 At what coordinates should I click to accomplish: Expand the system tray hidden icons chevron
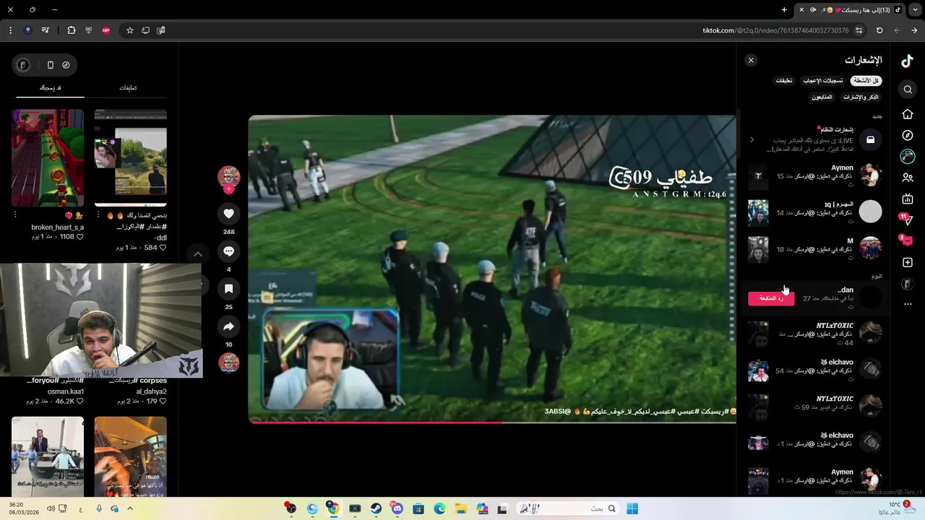tap(130, 508)
